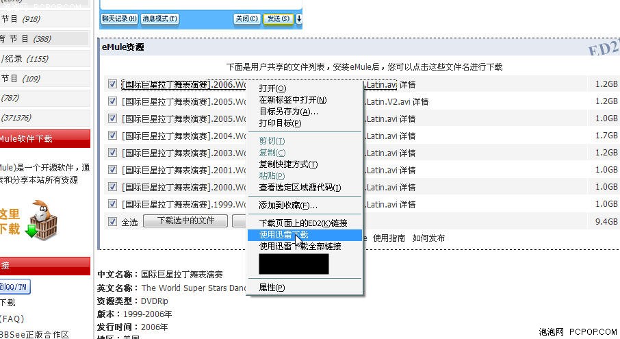Toggle checkbox of the 1999 Latin.avi row
The width and height of the screenshot is (620, 339).
[112, 204]
